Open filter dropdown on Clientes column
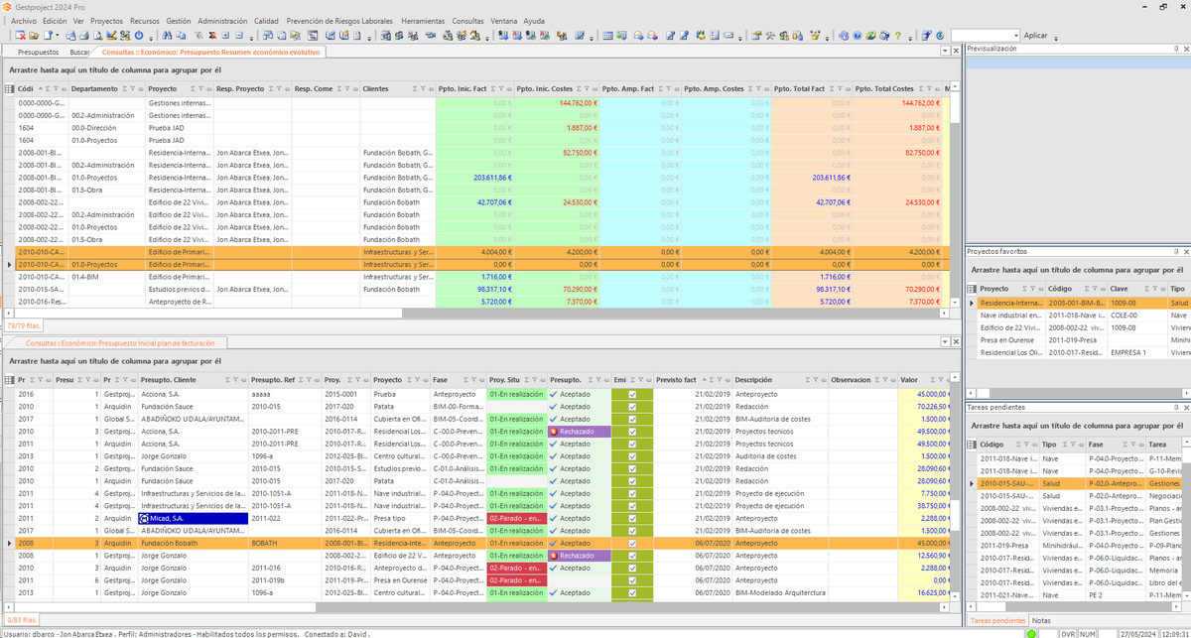The height and width of the screenshot is (638, 1191). (423, 88)
